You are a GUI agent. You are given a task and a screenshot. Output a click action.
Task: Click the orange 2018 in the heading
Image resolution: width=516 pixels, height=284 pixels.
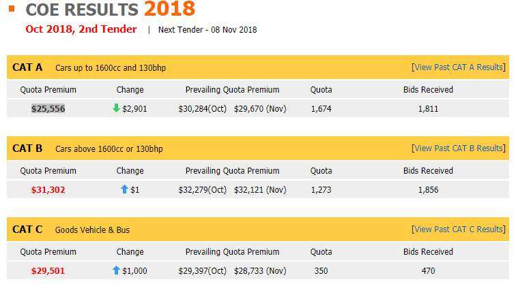[169, 10]
